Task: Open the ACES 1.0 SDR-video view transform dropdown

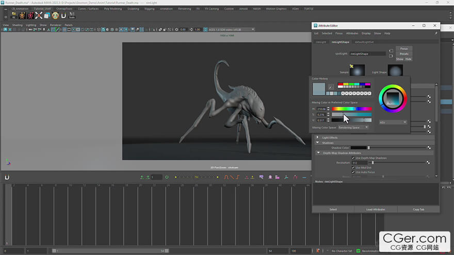Action: [230, 29]
